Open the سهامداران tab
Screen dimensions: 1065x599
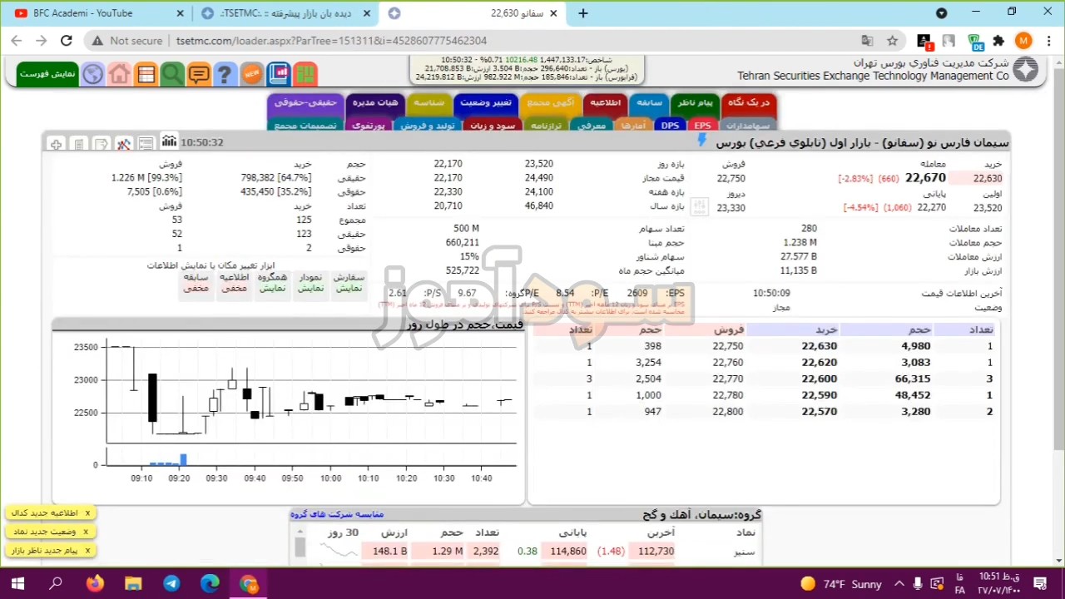coord(748,126)
